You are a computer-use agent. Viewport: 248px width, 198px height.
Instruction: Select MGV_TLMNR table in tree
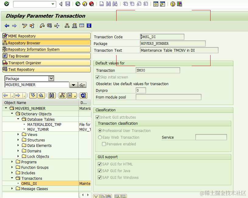(38, 129)
